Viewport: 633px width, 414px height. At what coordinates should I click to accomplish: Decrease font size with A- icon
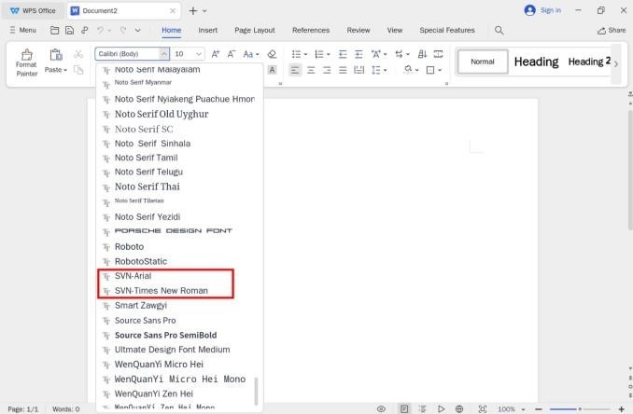point(232,53)
